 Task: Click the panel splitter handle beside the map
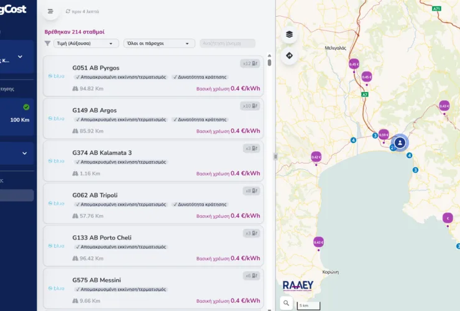tap(275, 157)
